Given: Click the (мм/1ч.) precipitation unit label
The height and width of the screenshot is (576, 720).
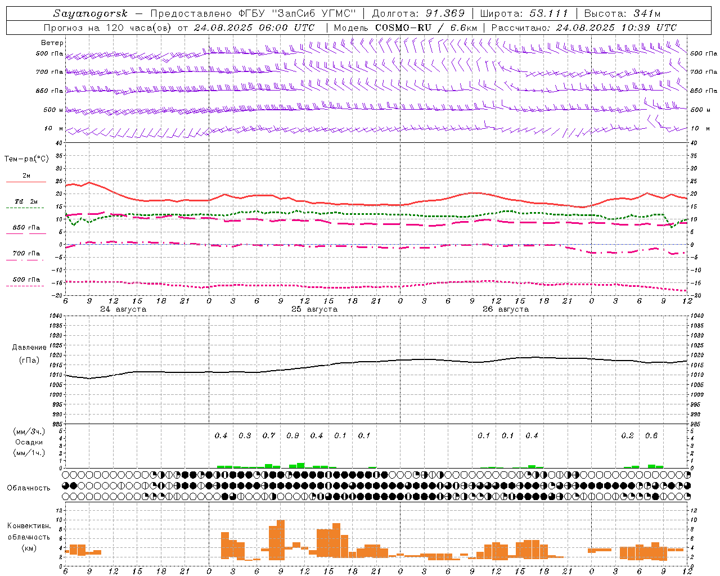Looking at the screenshot, I should pyautogui.click(x=29, y=453).
